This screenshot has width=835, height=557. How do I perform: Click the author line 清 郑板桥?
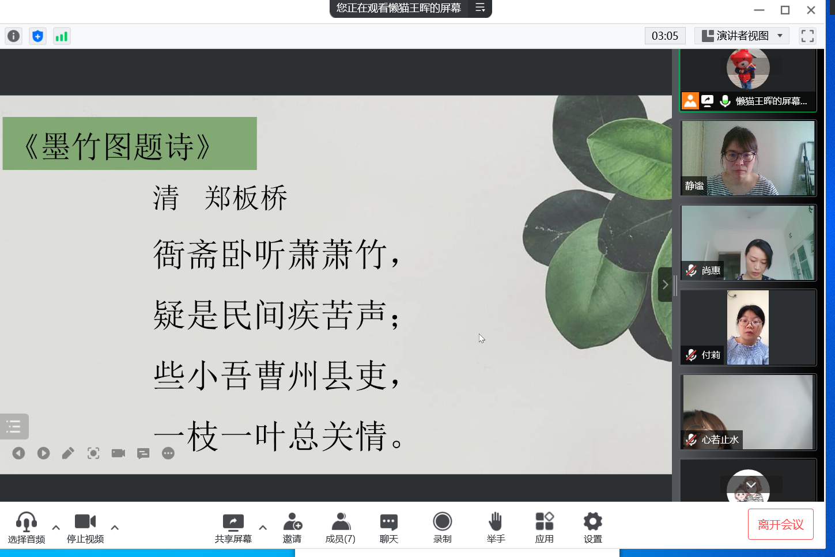coord(220,198)
